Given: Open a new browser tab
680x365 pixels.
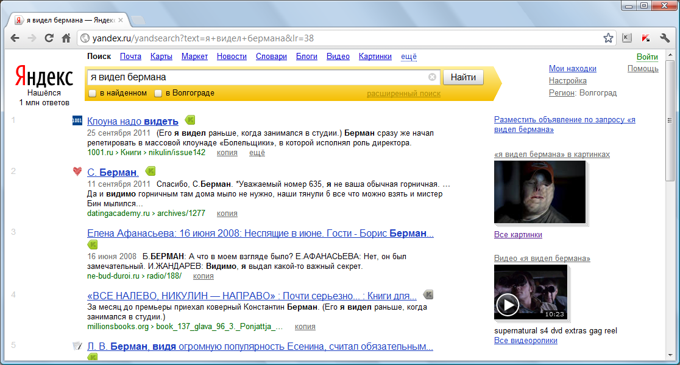Looking at the screenshot, I should pos(138,20).
